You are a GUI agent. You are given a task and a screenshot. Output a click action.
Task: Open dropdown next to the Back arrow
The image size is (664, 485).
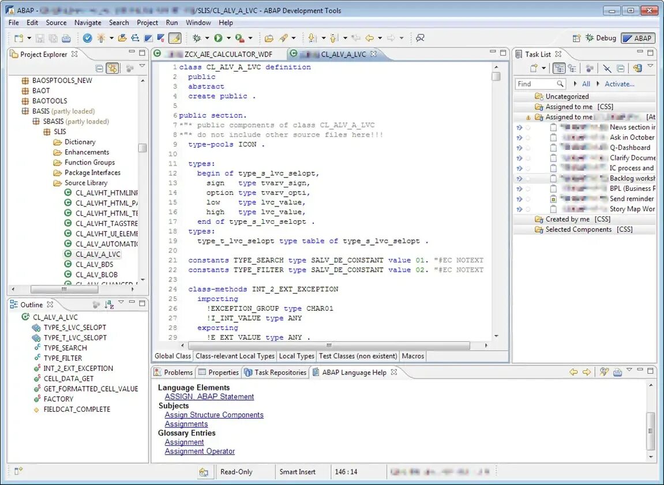click(x=380, y=39)
